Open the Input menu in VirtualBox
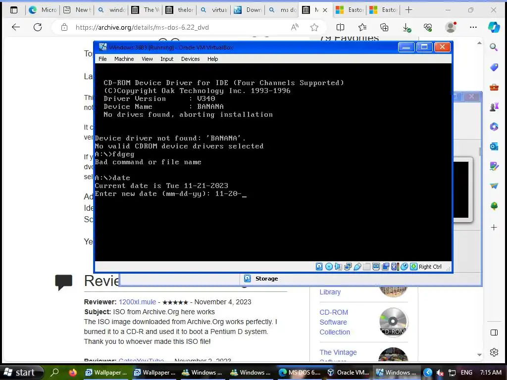507x380 pixels. pyautogui.click(x=167, y=59)
